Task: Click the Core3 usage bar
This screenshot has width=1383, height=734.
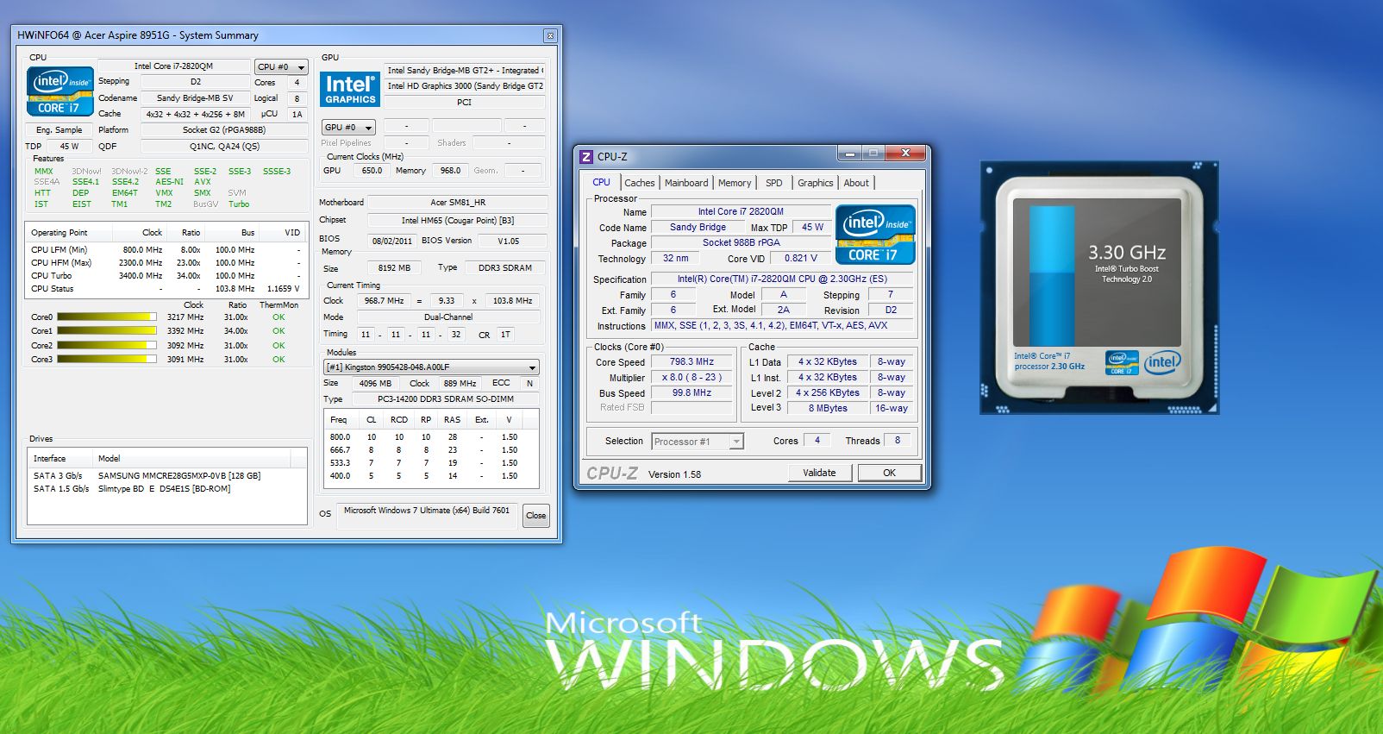Action: (x=107, y=360)
